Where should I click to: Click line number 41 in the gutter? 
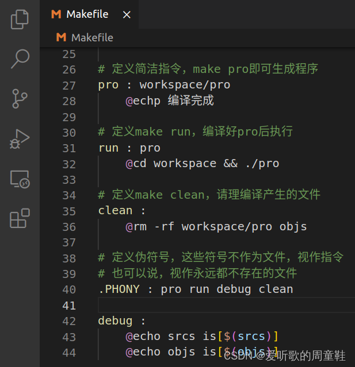tap(69, 306)
